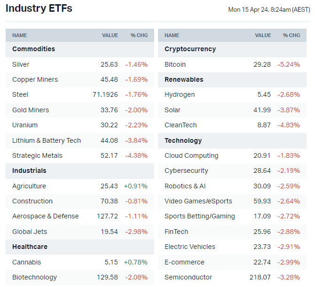Click the Hydrogen ETF name

pos(180,94)
